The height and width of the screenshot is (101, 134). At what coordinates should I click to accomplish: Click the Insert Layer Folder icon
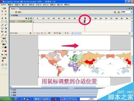pyautogui.click(x=16, y=33)
